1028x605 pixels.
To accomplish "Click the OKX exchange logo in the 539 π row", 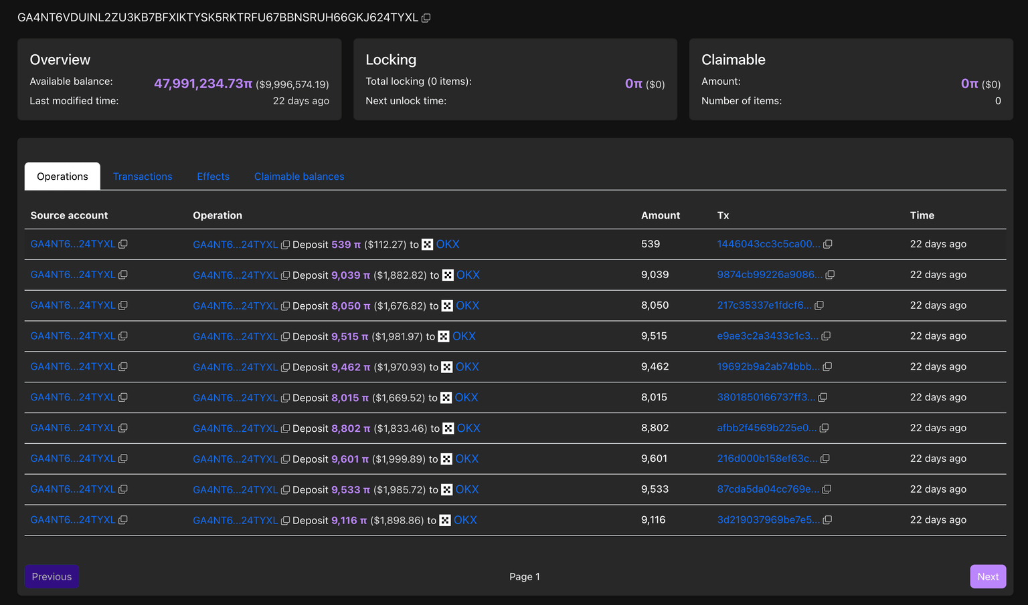I will 427,244.
